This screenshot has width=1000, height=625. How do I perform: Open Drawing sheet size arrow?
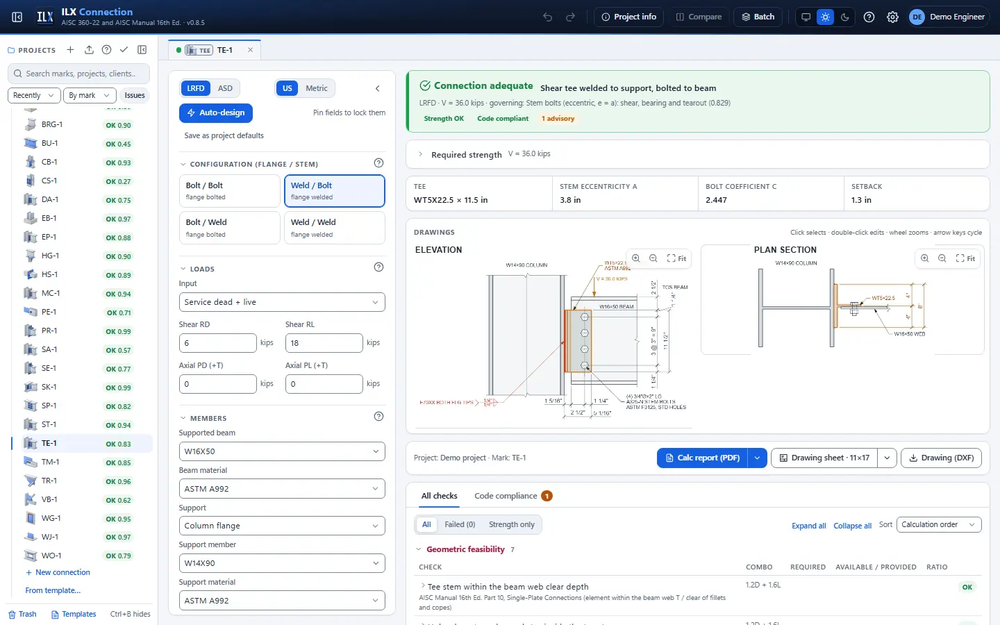click(x=887, y=458)
